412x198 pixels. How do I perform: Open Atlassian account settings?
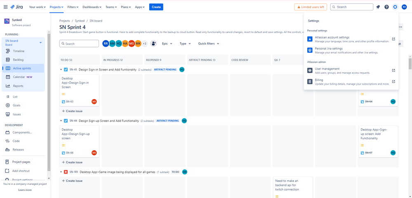351,39
